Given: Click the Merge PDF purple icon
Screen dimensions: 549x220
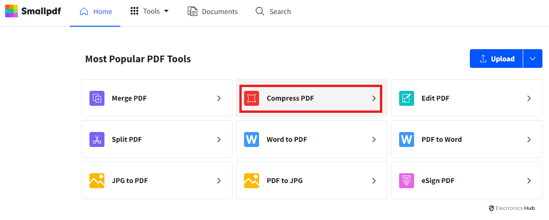Looking at the screenshot, I should pyautogui.click(x=97, y=98).
